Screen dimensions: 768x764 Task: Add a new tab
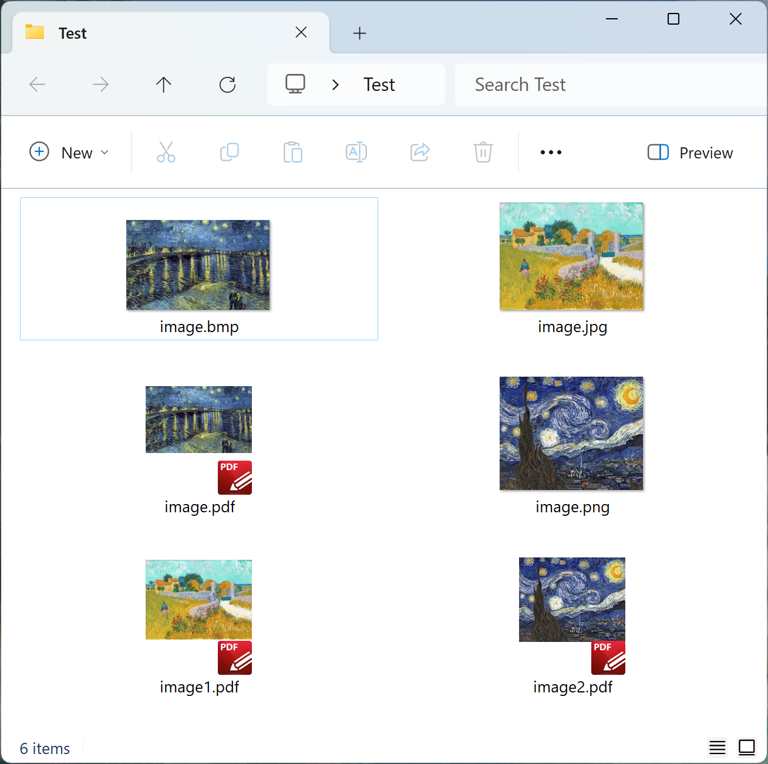click(x=360, y=33)
